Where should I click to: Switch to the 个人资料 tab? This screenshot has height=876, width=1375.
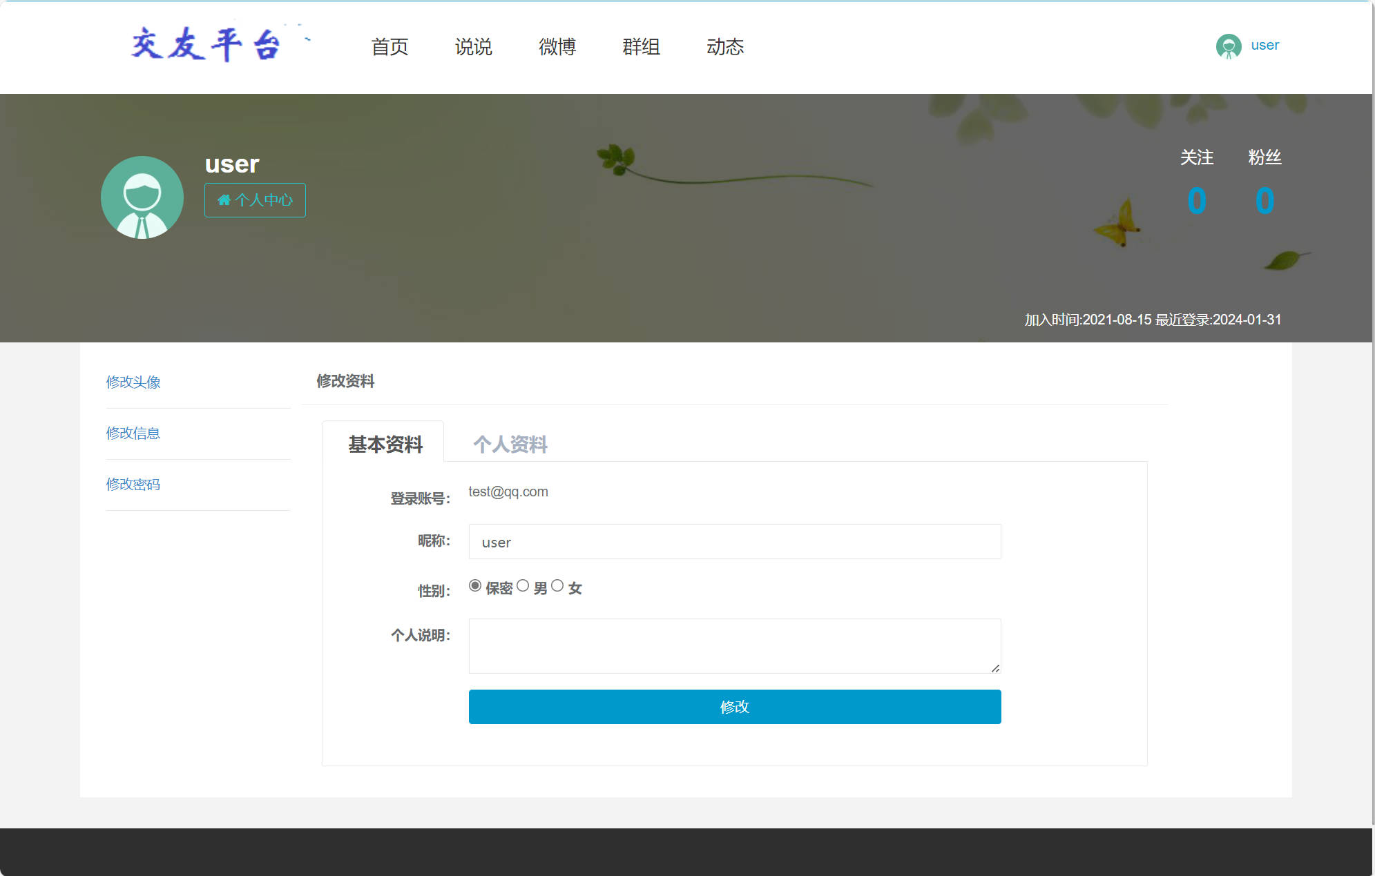click(511, 445)
